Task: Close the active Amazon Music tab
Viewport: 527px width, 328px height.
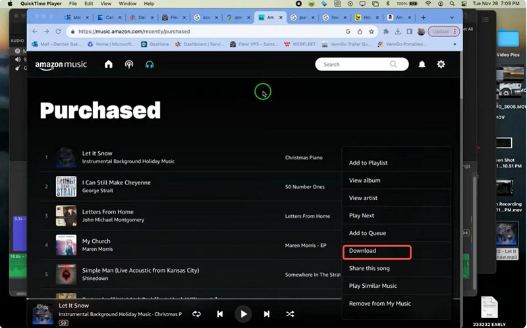Action: click(x=281, y=18)
